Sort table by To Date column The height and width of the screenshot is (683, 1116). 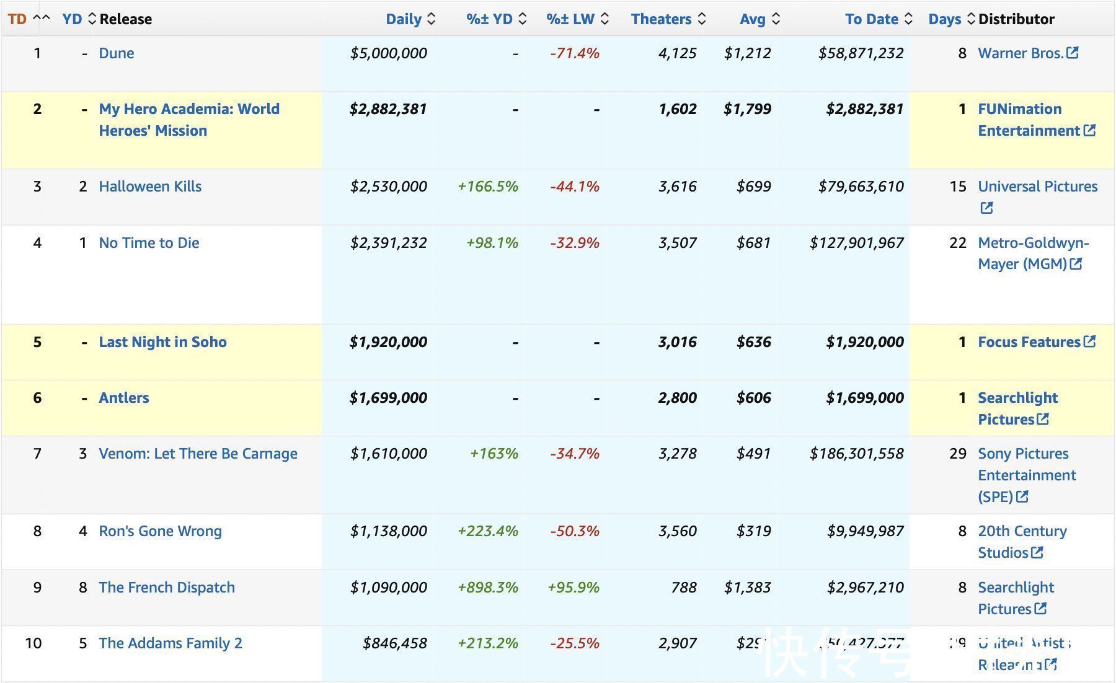point(878,19)
